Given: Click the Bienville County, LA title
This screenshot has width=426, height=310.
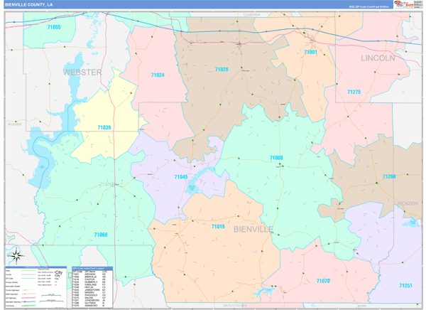Looking at the screenshot, I should [28, 4].
